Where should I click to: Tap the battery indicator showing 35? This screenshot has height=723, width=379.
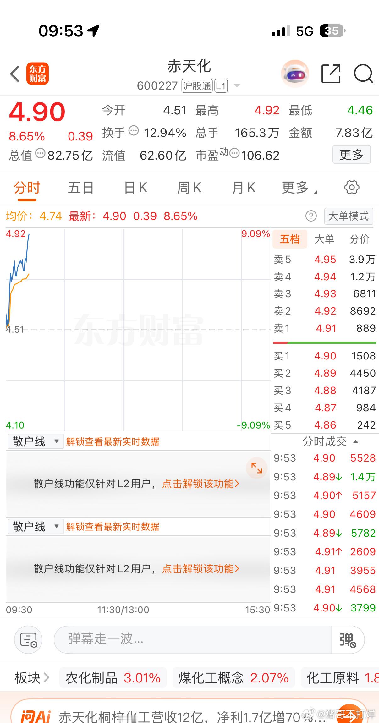332,31
